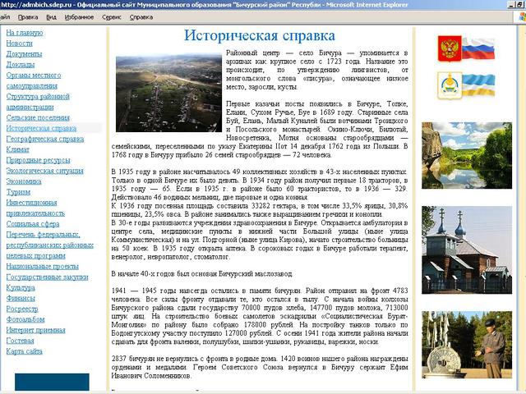The width and height of the screenshot is (526, 394).
Task: Open Сельские поселения link
Action: [38, 117]
